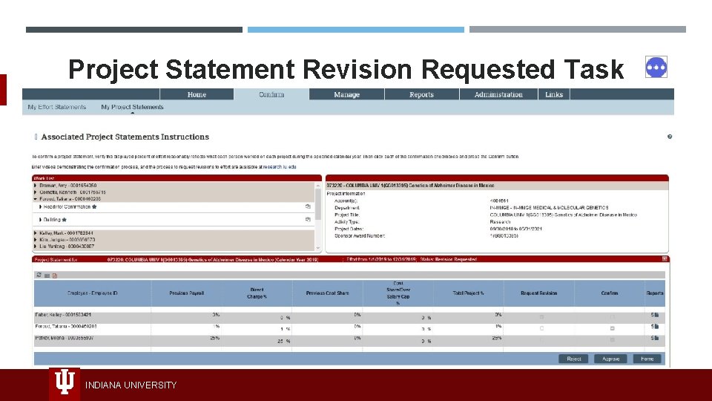Switch to My Effort Statements

[x=57, y=107]
